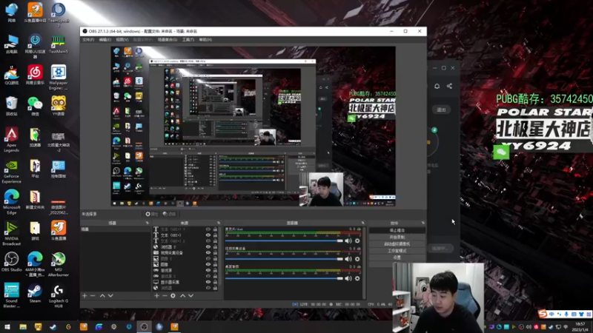Mute the 视频采集设备 mixer channel

(x=348, y=259)
